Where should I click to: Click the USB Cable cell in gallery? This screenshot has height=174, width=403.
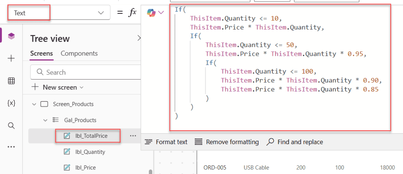point(256,168)
